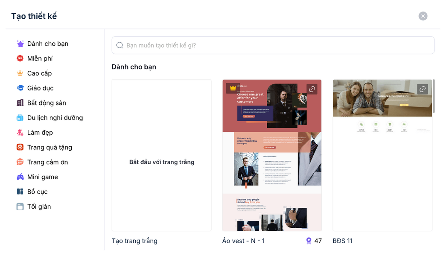Click the Trang quà tặng gift icon
This screenshot has width=446, height=256.
20,147
